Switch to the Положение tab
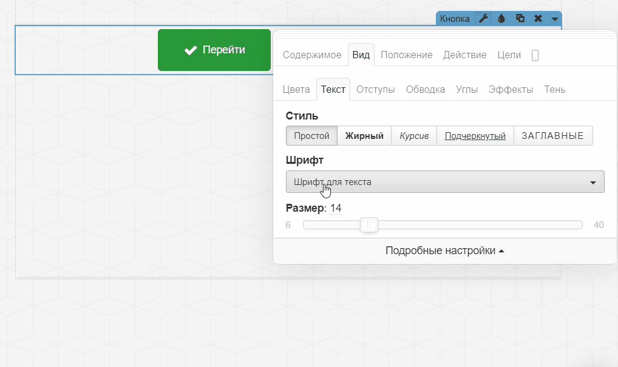 pos(406,55)
